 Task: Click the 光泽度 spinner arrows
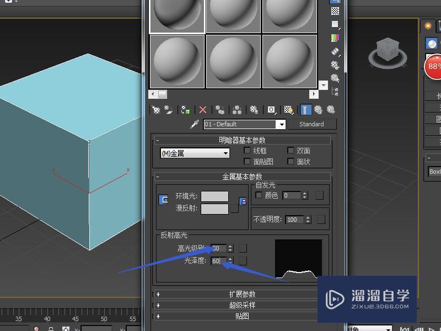click(230, 260)
